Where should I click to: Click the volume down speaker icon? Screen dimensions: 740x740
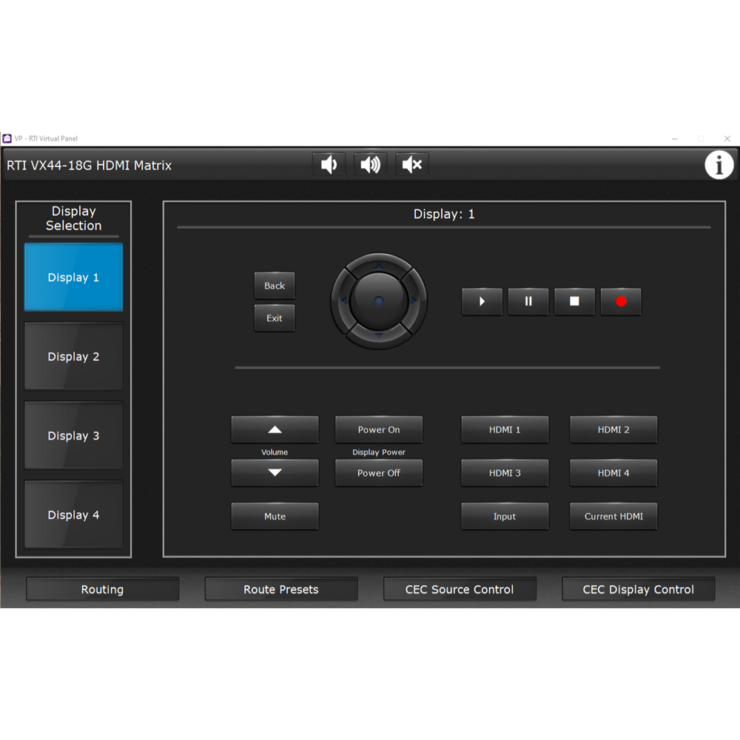[329, 165]
